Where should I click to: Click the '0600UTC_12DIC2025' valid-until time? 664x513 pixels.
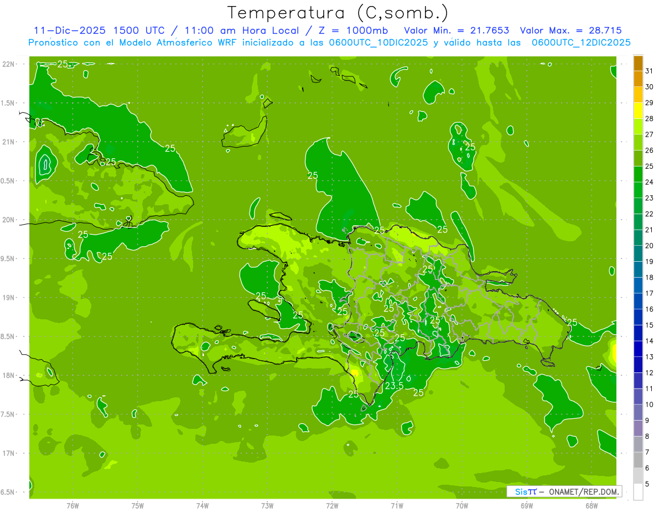(x=581, y=42)
